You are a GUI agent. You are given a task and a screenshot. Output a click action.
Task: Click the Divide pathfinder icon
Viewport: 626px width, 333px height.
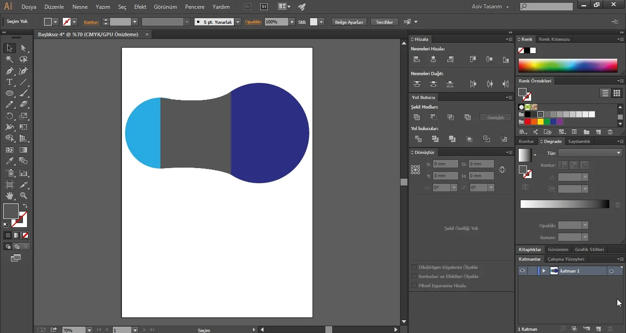pos(418,139)
